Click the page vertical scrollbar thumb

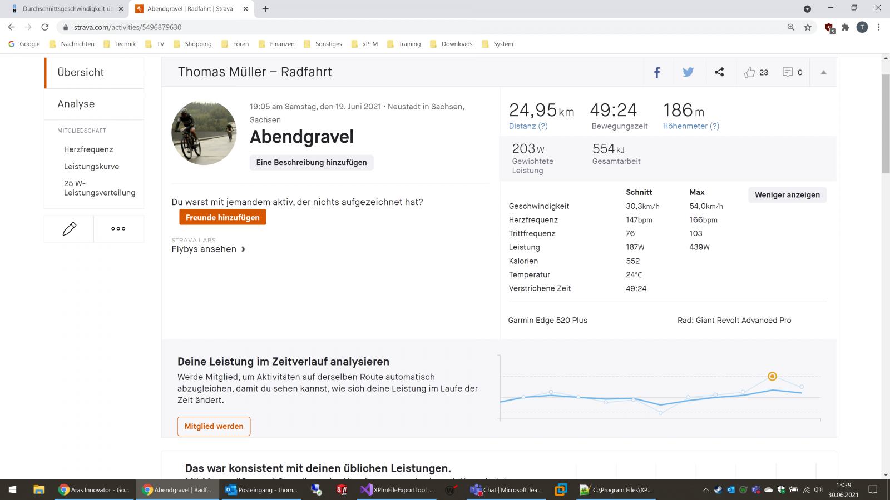click(886, 123)
